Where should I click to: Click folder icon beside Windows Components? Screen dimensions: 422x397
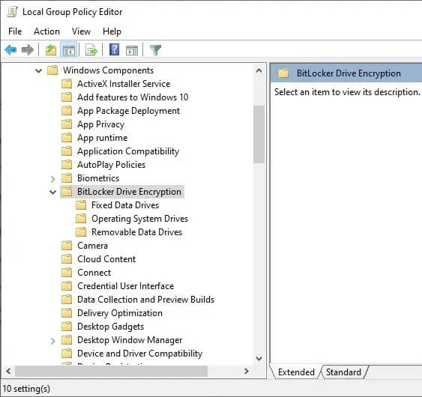point(52,70)
